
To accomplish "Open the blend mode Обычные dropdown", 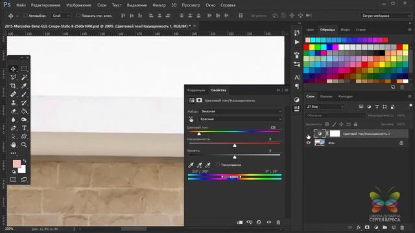I will click(335, 115).
